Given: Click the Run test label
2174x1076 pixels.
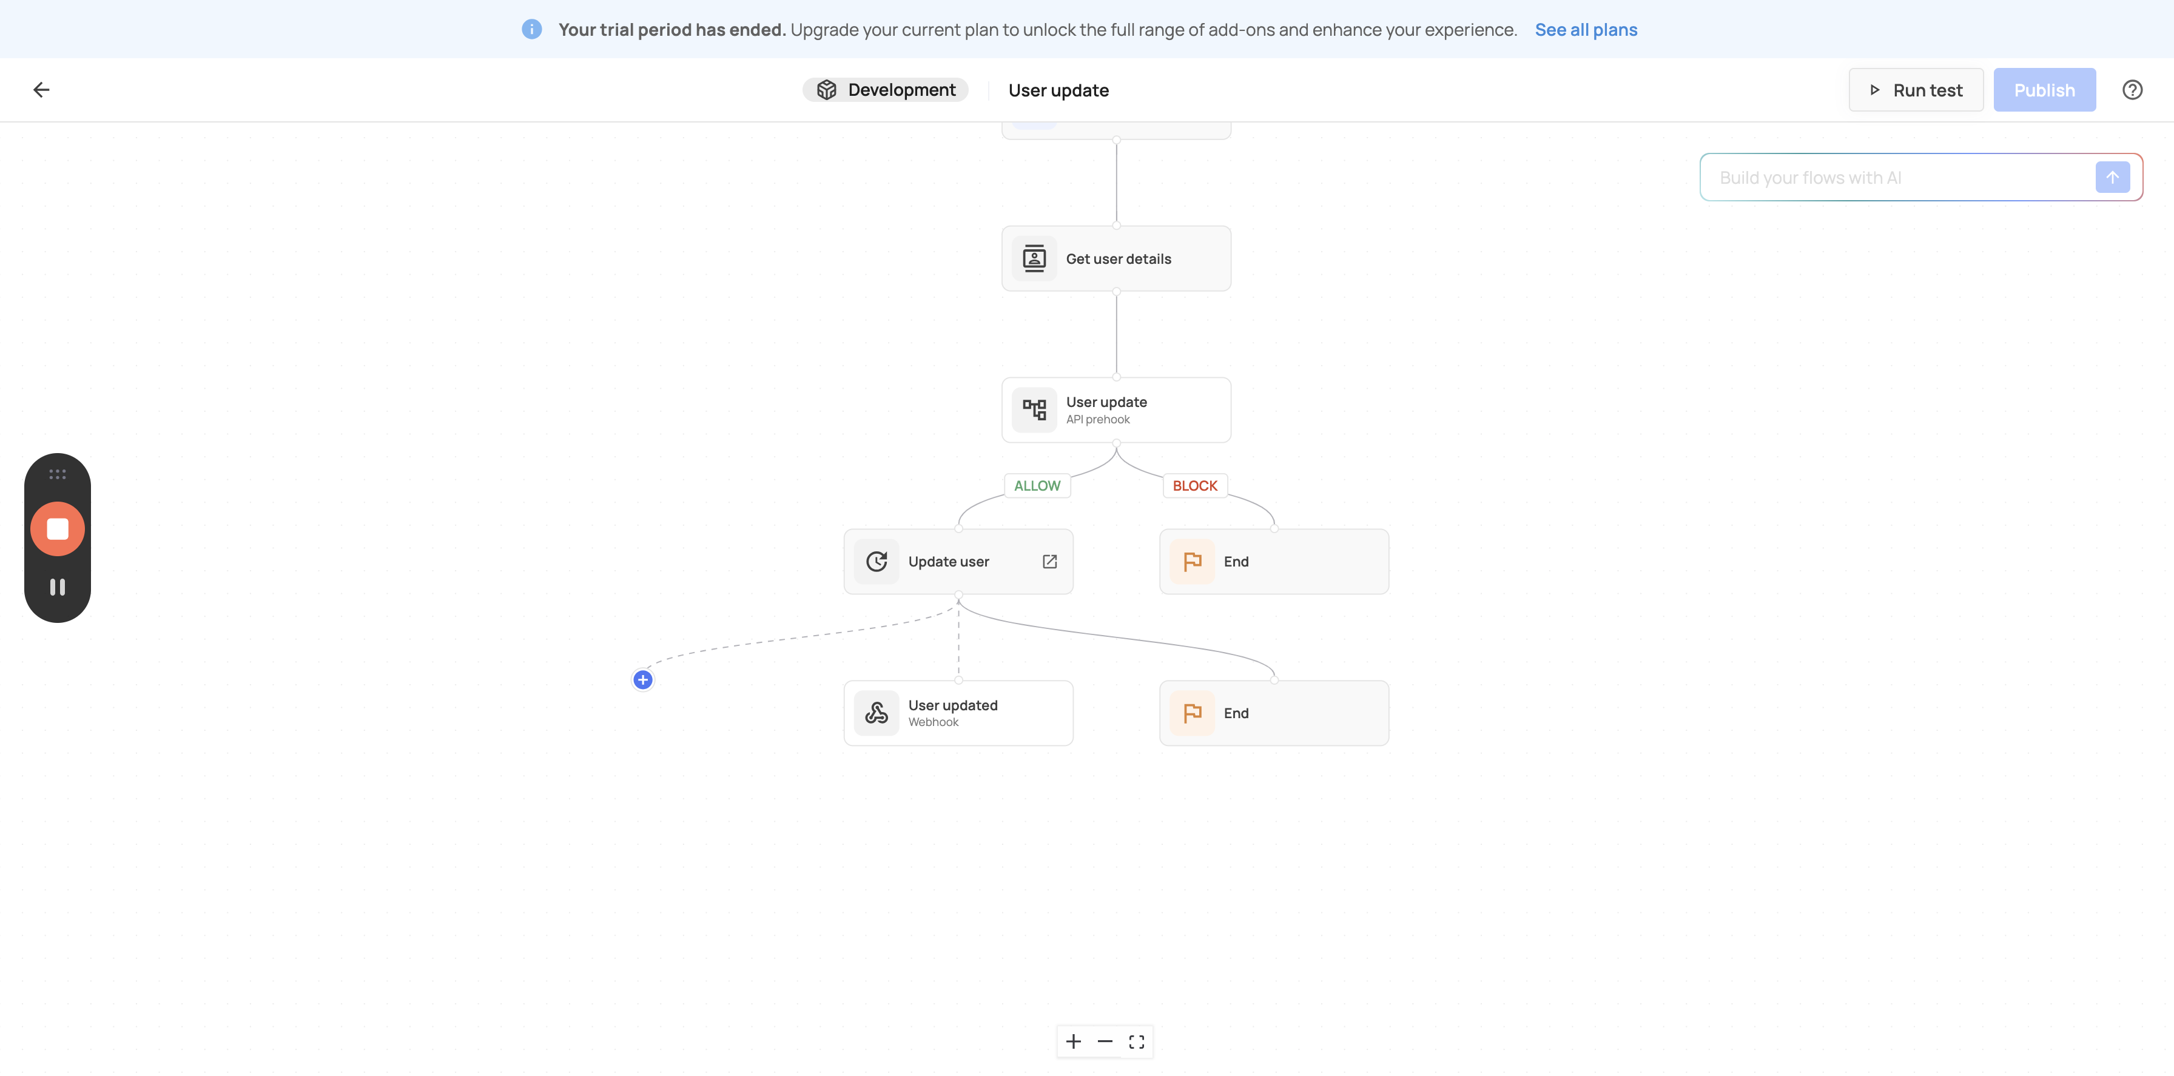Looking at the screenshot, I should tap(1928, 90).
